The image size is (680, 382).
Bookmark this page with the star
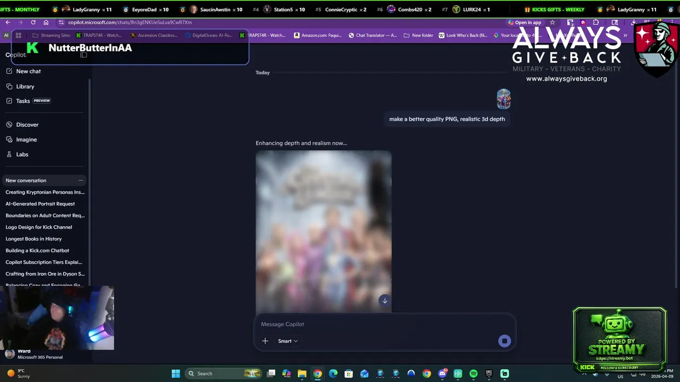[x=552, y=22]
